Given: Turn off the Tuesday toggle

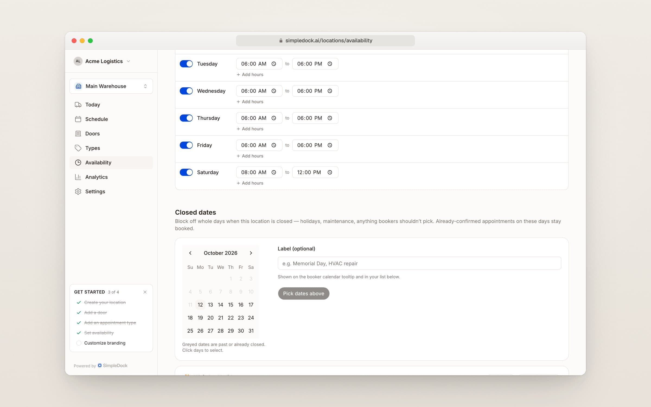Looking at the screenshot, I should pyautogui.click(x=186, y=64).
